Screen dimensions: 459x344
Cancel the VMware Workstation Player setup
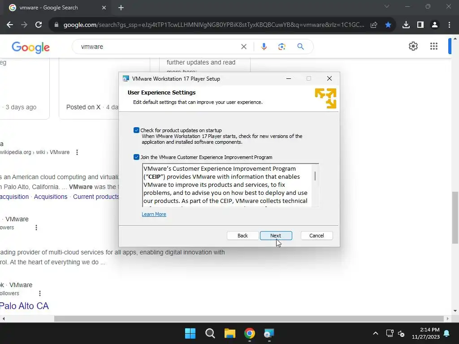pyautogui.click(x=316, y=236)
